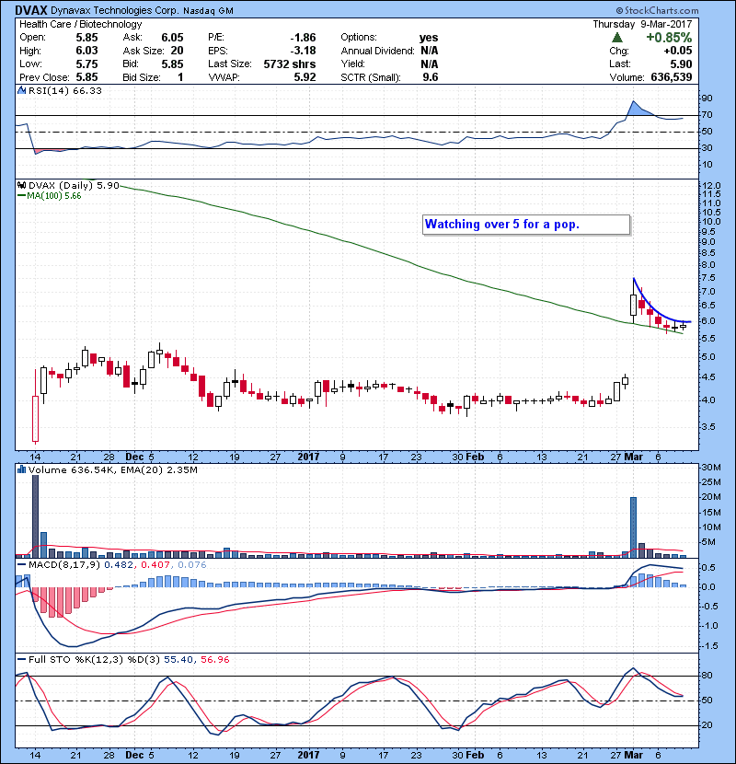The height and width of the screenshot is (764, 736).
Task: Click the 12.0 label on the price axis
Action: pos(711,186)
